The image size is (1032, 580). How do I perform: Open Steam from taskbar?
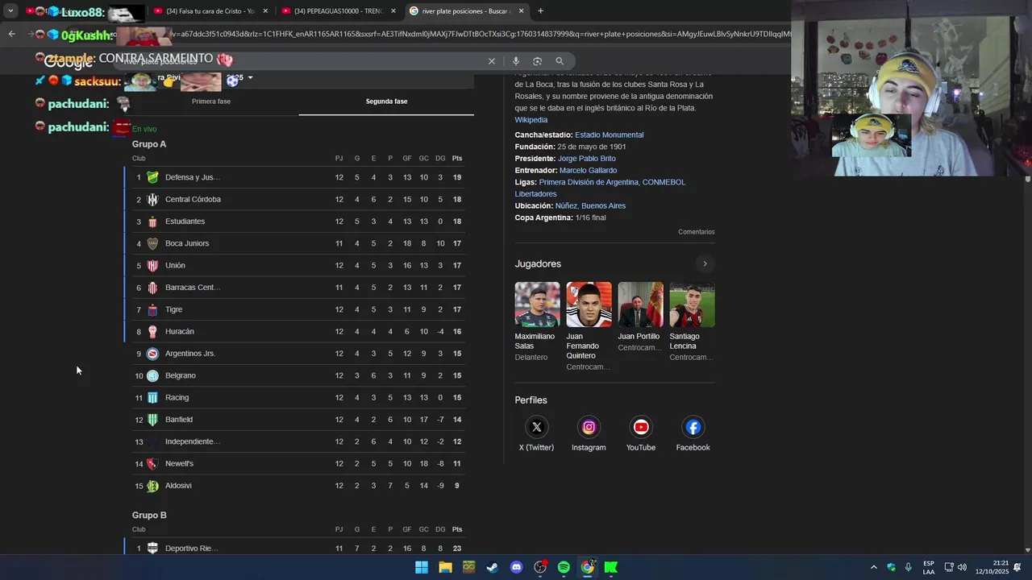click(x=493, y=567)
